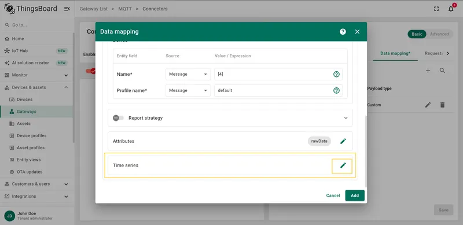The image size is (463, 225).
Task: Cancel the Data mapping dialog
Action: tap(333, 196)
